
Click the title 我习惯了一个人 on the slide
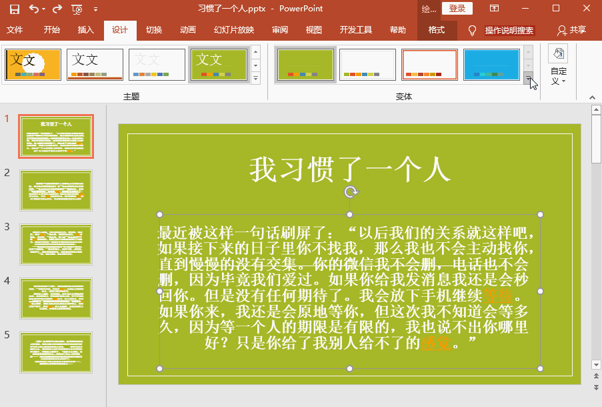pos(350,169)
